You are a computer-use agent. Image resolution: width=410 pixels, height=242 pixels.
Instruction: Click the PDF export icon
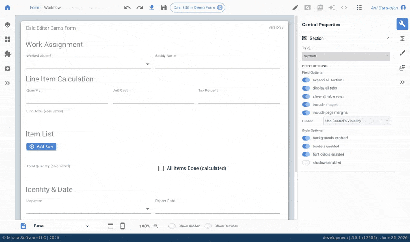click(319, 8)
